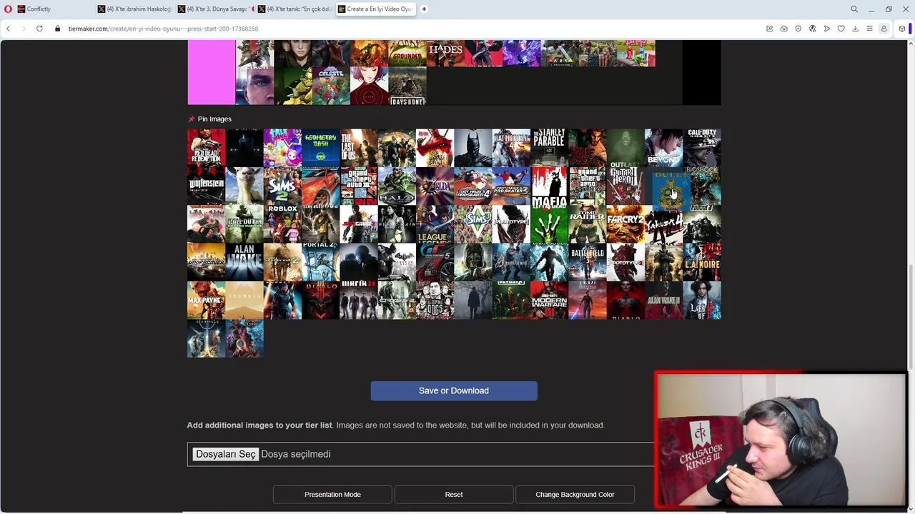Select the Days Gone thumbnail in tier row
Image resolution: width=915 pixels, height=514 pixels.
coord(407,86)
